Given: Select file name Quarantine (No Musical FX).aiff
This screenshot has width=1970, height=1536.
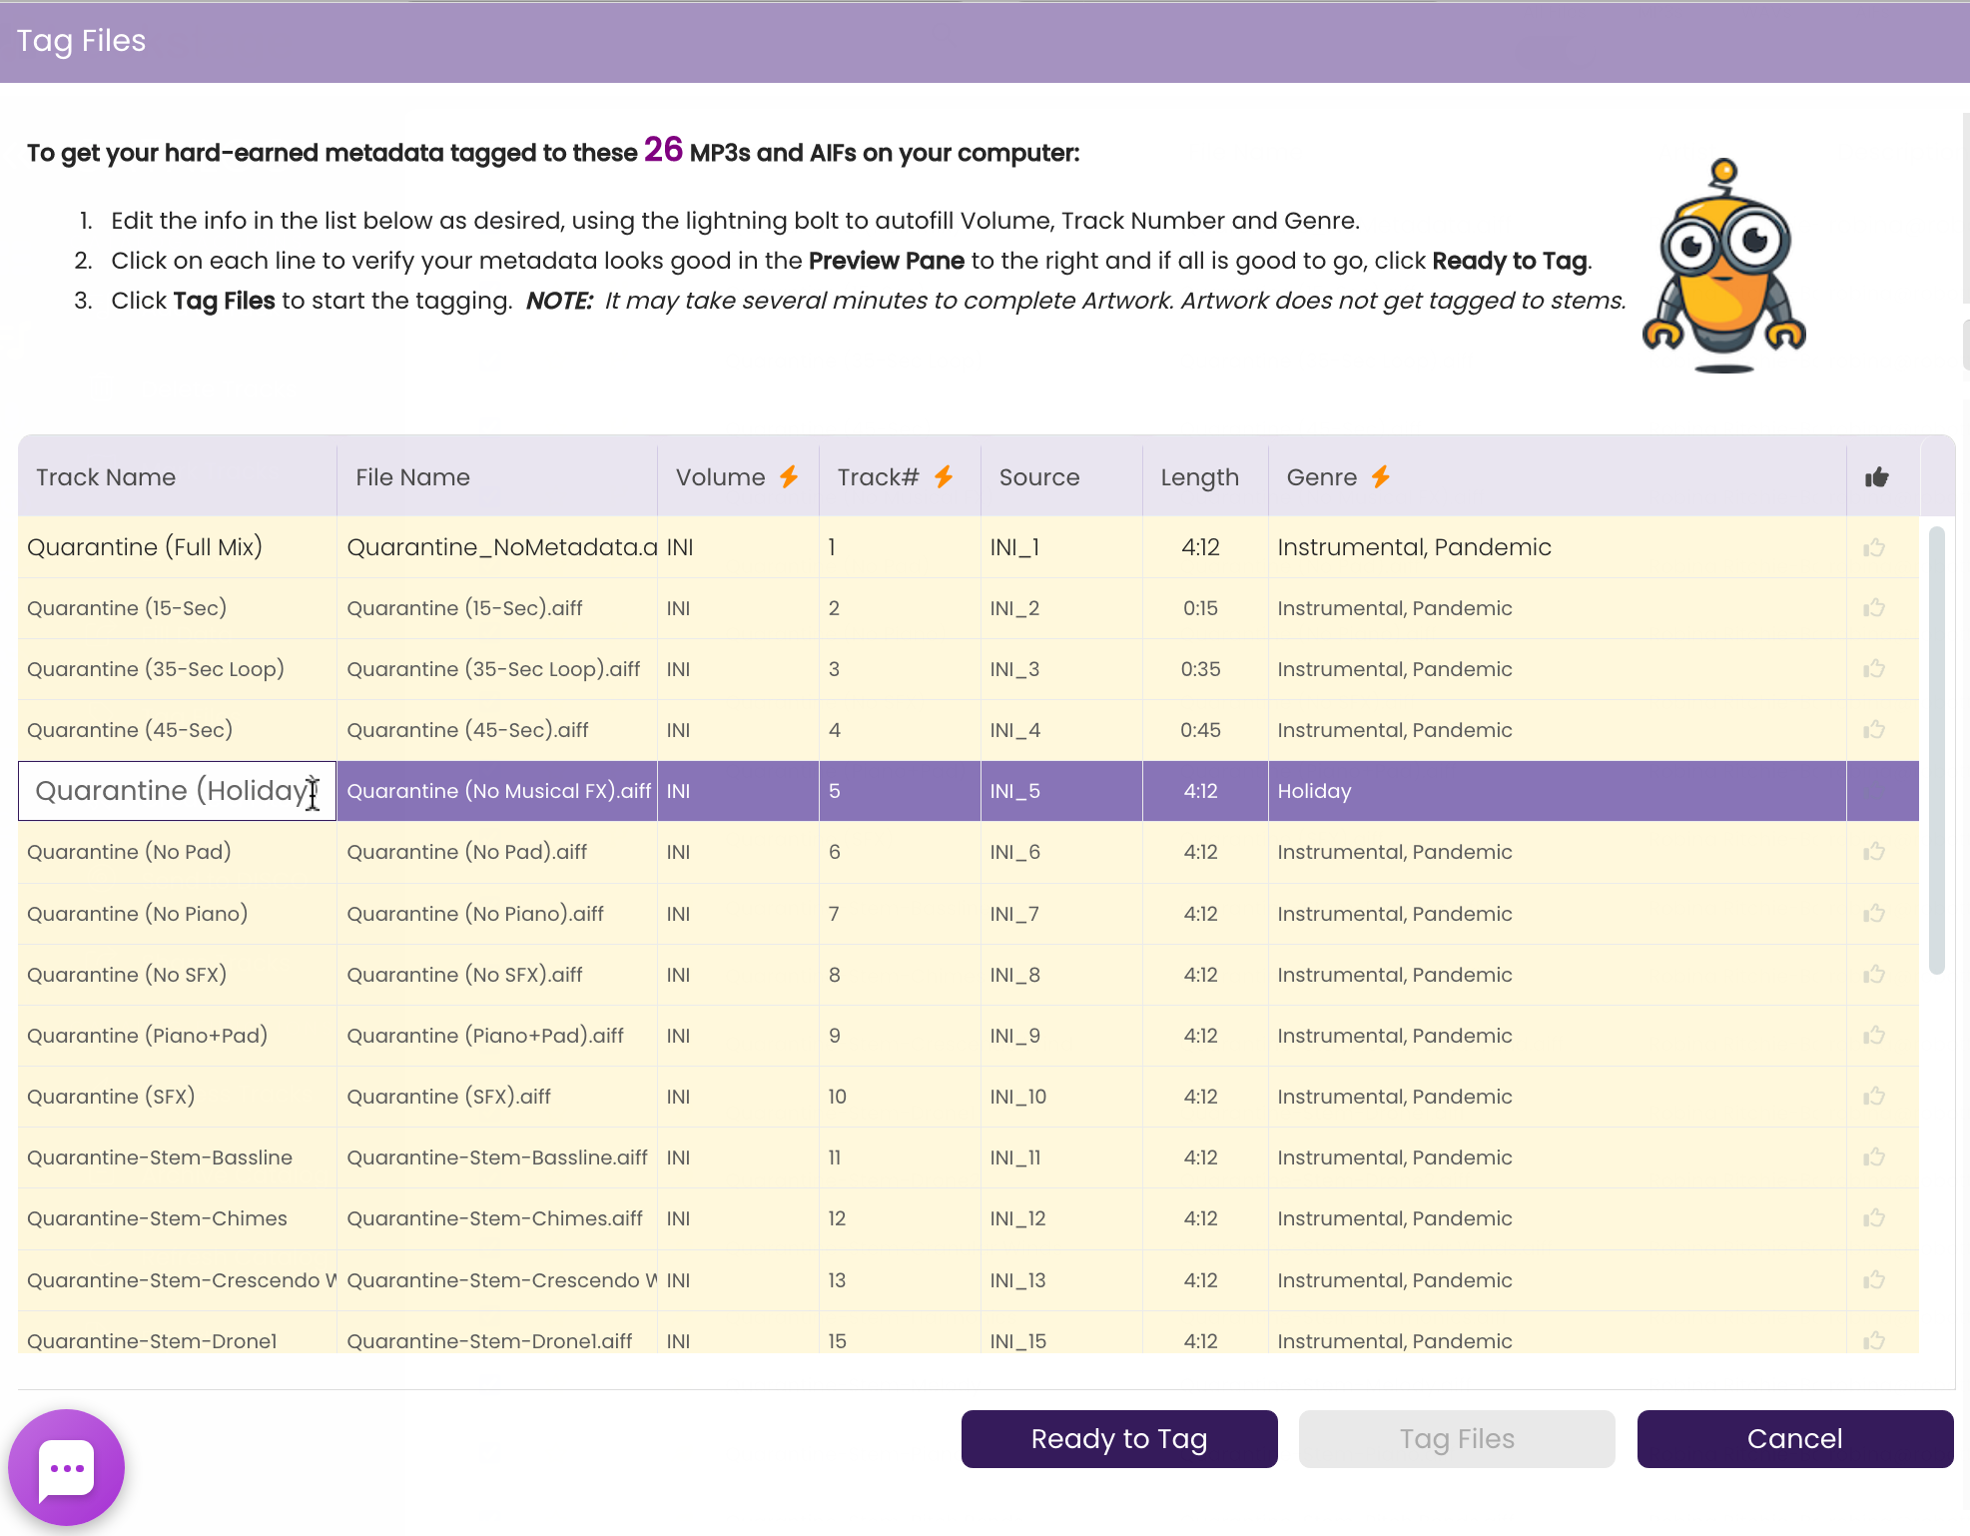Looking at the screenshot, I should (497, 791).
